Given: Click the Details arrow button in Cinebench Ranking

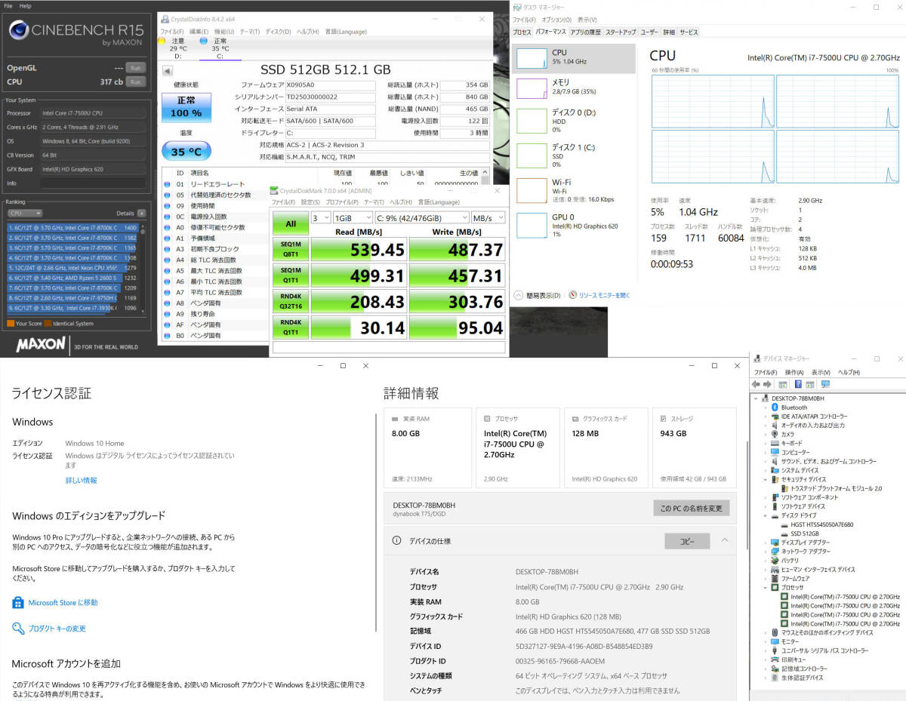Looking at the screenshot, I should 140,214.
